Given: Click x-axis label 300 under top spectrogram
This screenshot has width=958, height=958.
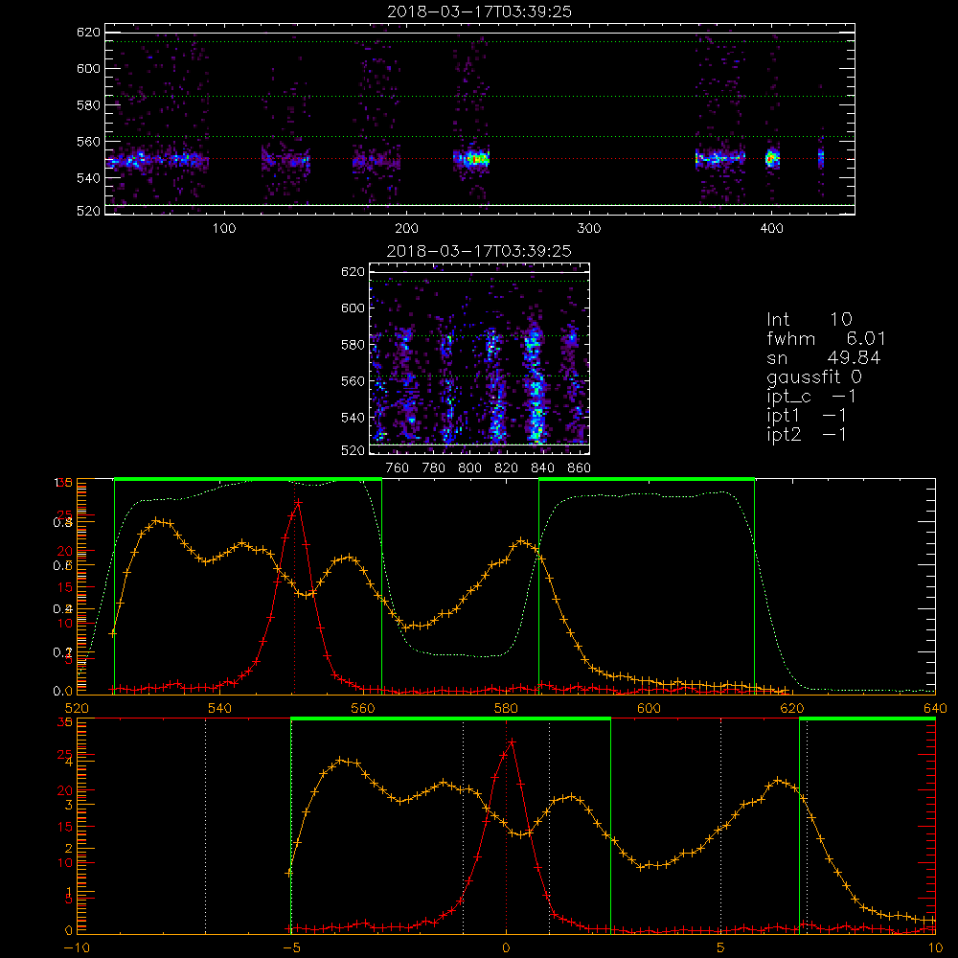Looking at the screenshot, I should [589, 229].
